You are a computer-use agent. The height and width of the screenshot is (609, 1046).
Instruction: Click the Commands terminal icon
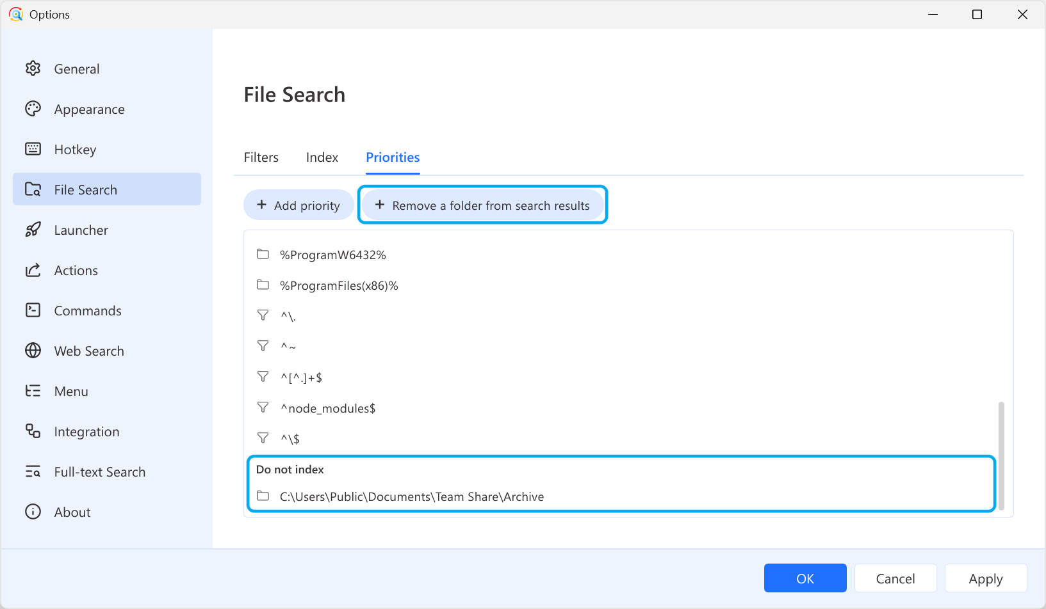33,310
